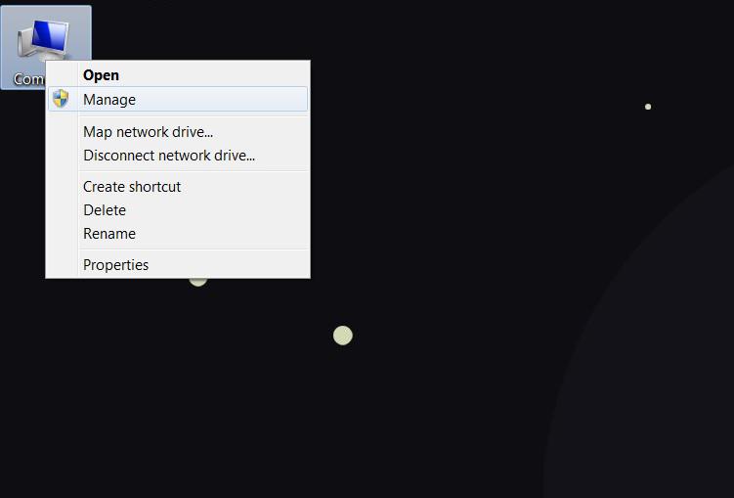Screen dimensions: 734x498
Task: Select Delete from the context menu
Action: tap(105, 210)
